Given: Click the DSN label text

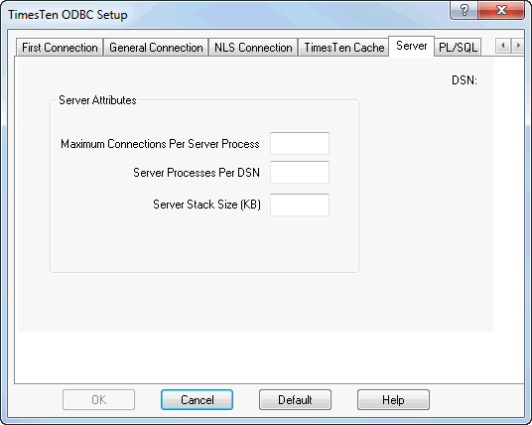Looking at the screenshot, I should tap(465, 80).
